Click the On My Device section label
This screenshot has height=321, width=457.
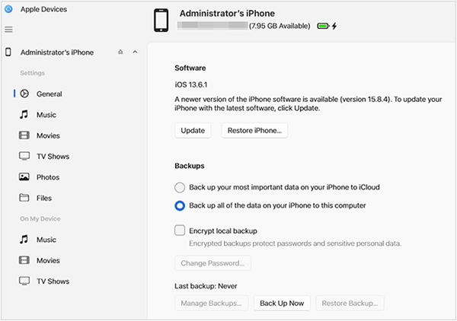coord(40,219)
